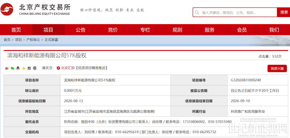Print this page with printer icon
Viewport: 290px width, 138px height.
pyautogui.click(x=35, y=68)
